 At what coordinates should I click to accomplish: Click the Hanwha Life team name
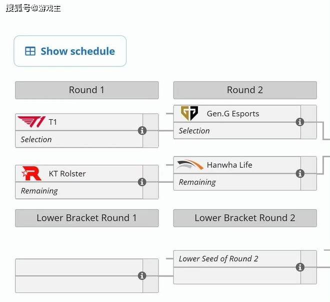coord(229,165)
